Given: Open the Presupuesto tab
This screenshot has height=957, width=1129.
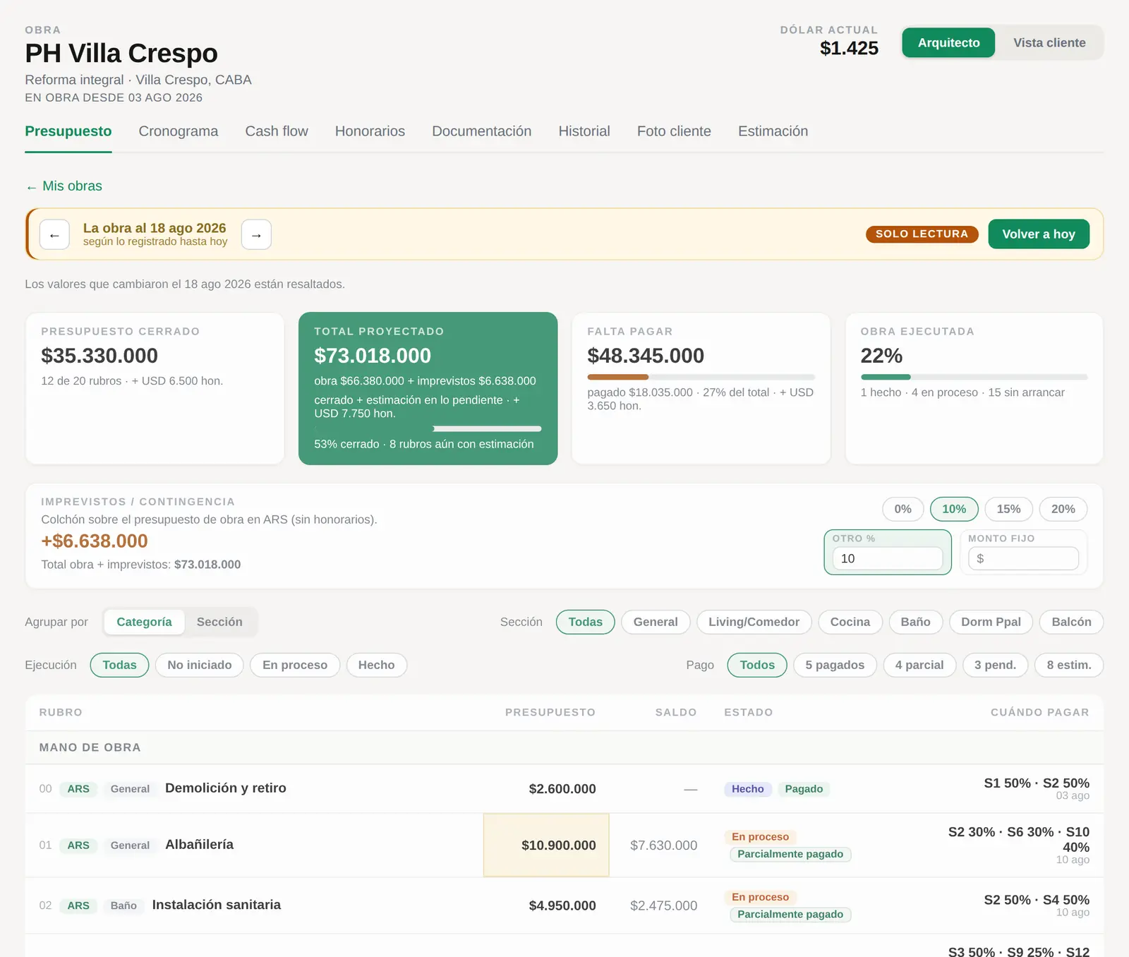Looking at the screenshot, I should [x=68, y=131].
